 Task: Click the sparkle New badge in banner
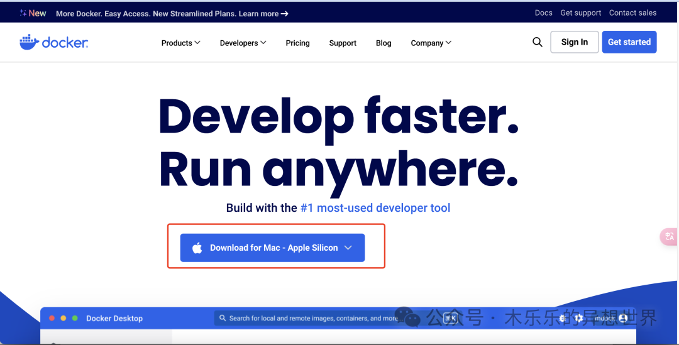click(33, 13)
